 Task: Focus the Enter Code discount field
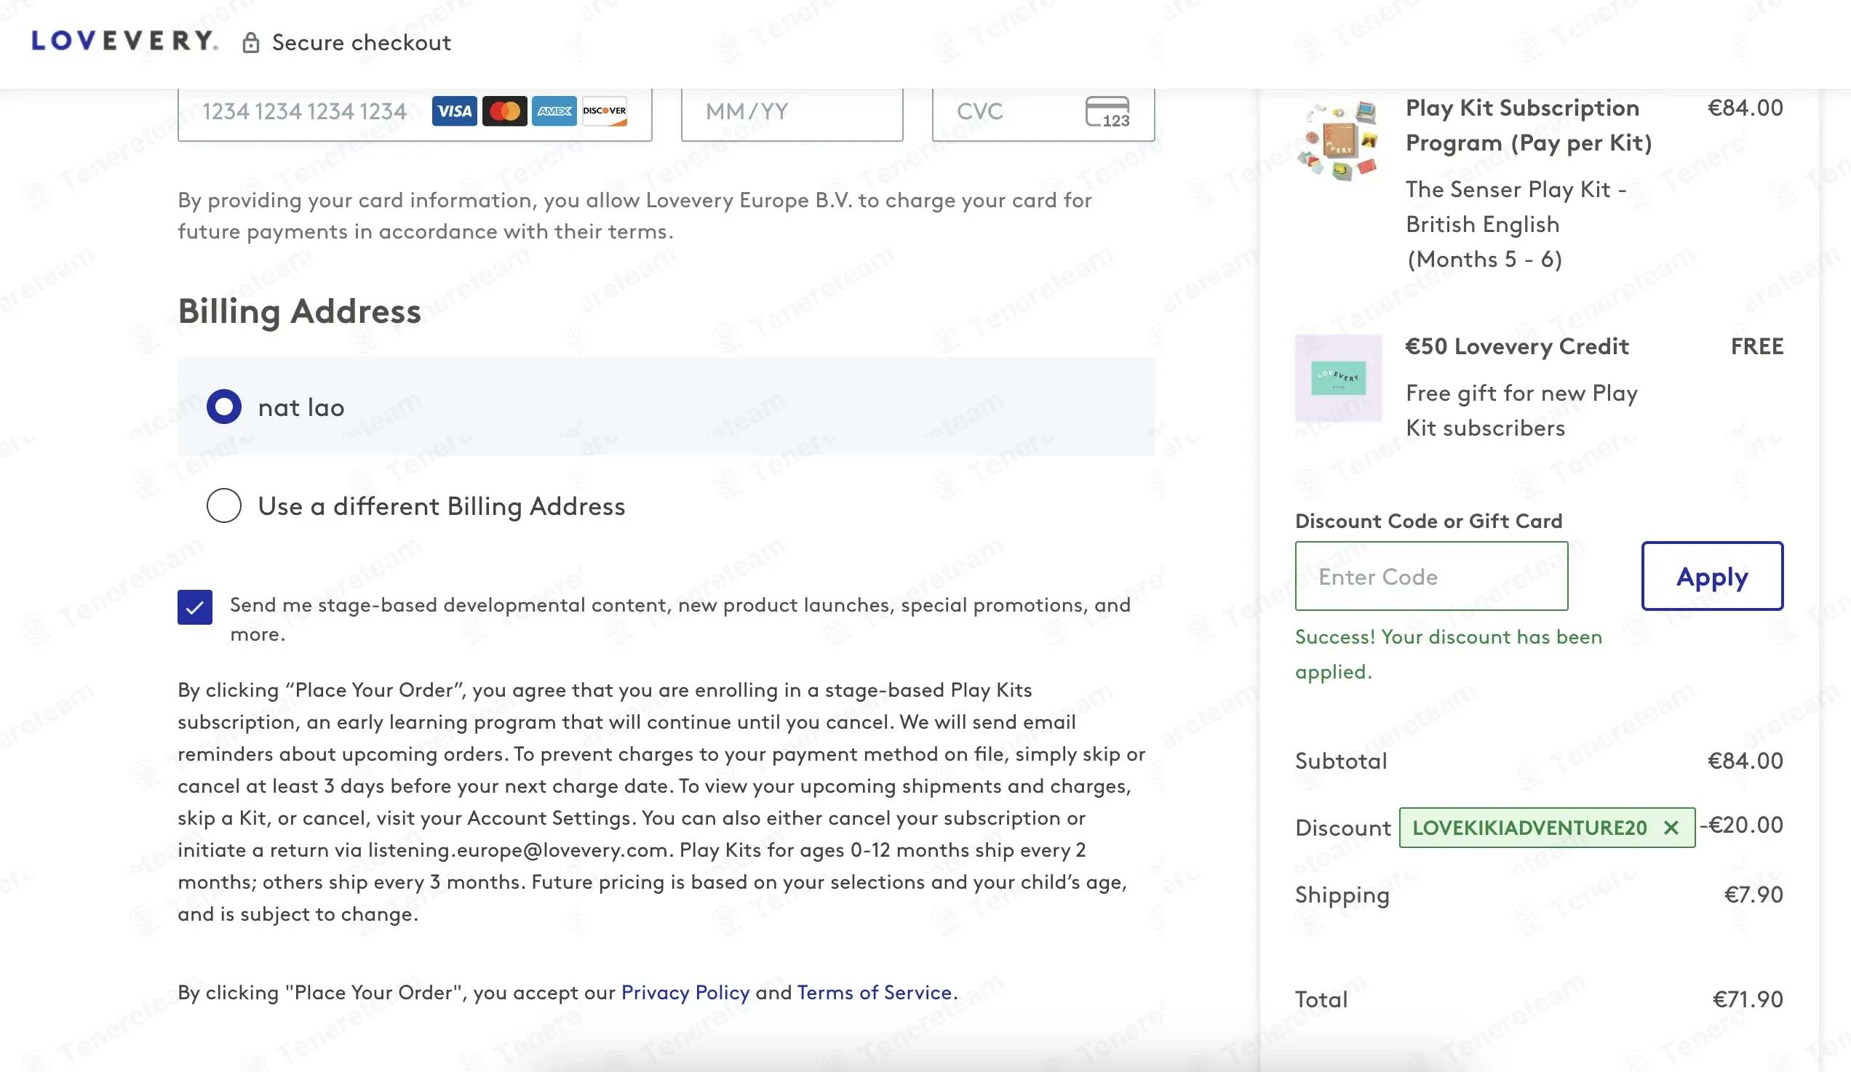click(x=1432, y=577)
